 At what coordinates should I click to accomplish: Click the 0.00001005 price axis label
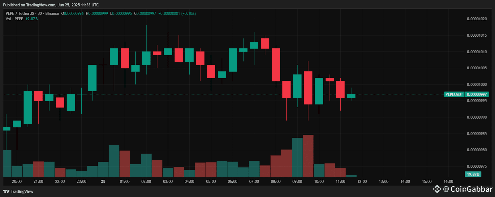coord(477,68)
